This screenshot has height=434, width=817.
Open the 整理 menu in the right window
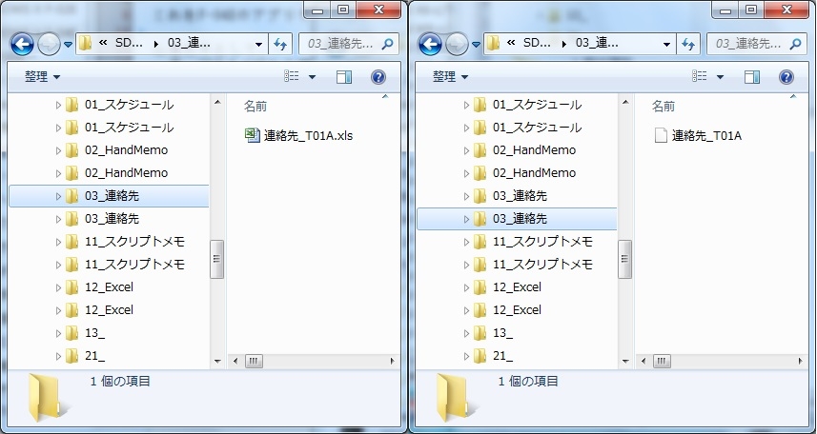[x=450, y=77]
